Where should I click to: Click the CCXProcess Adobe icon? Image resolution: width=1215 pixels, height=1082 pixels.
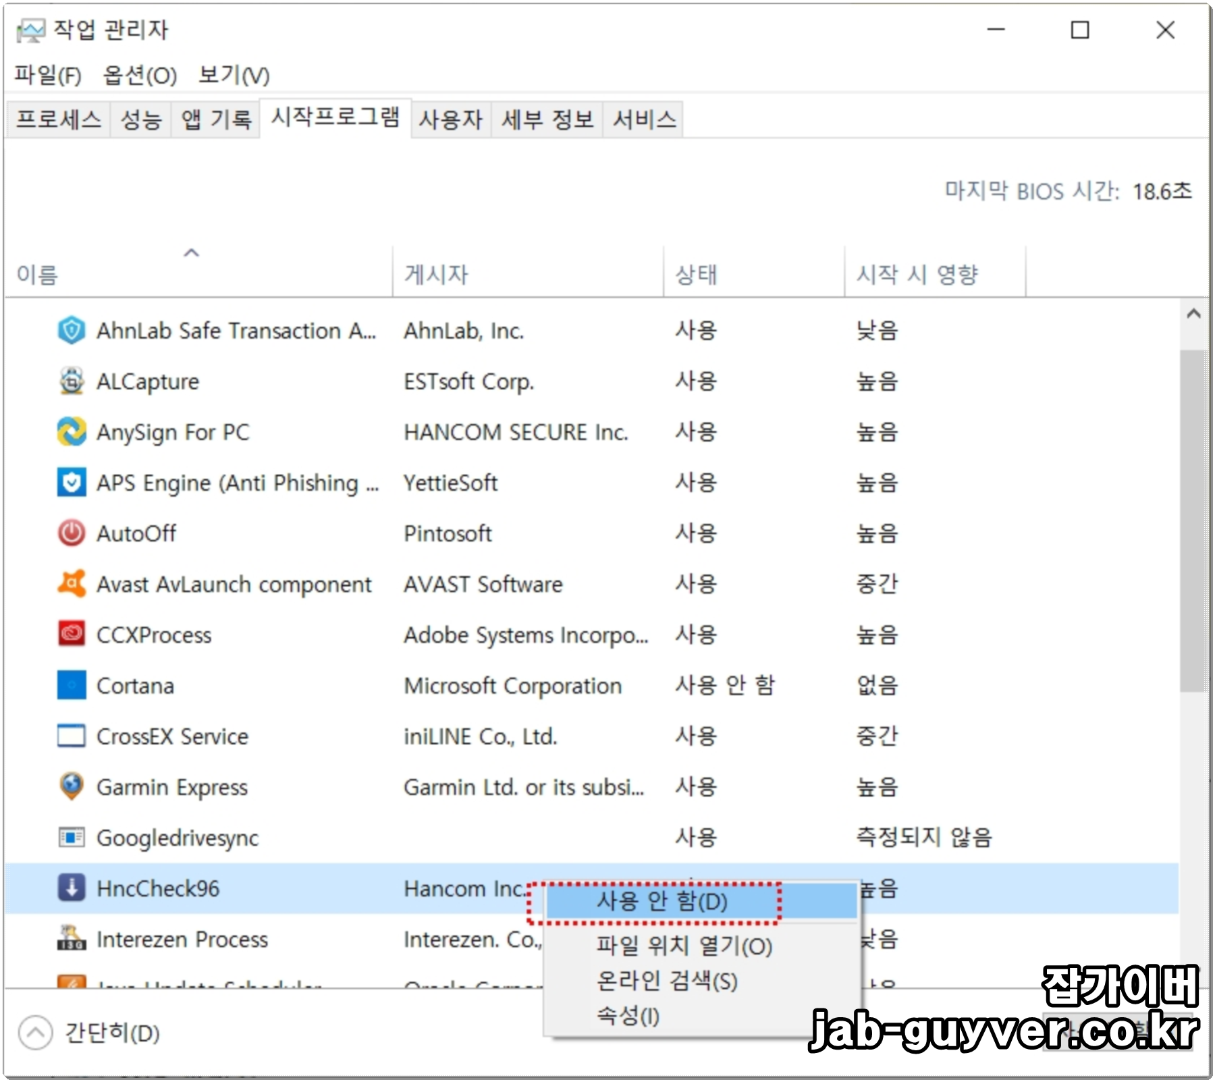pyautogui.click(x=72, y=634)
